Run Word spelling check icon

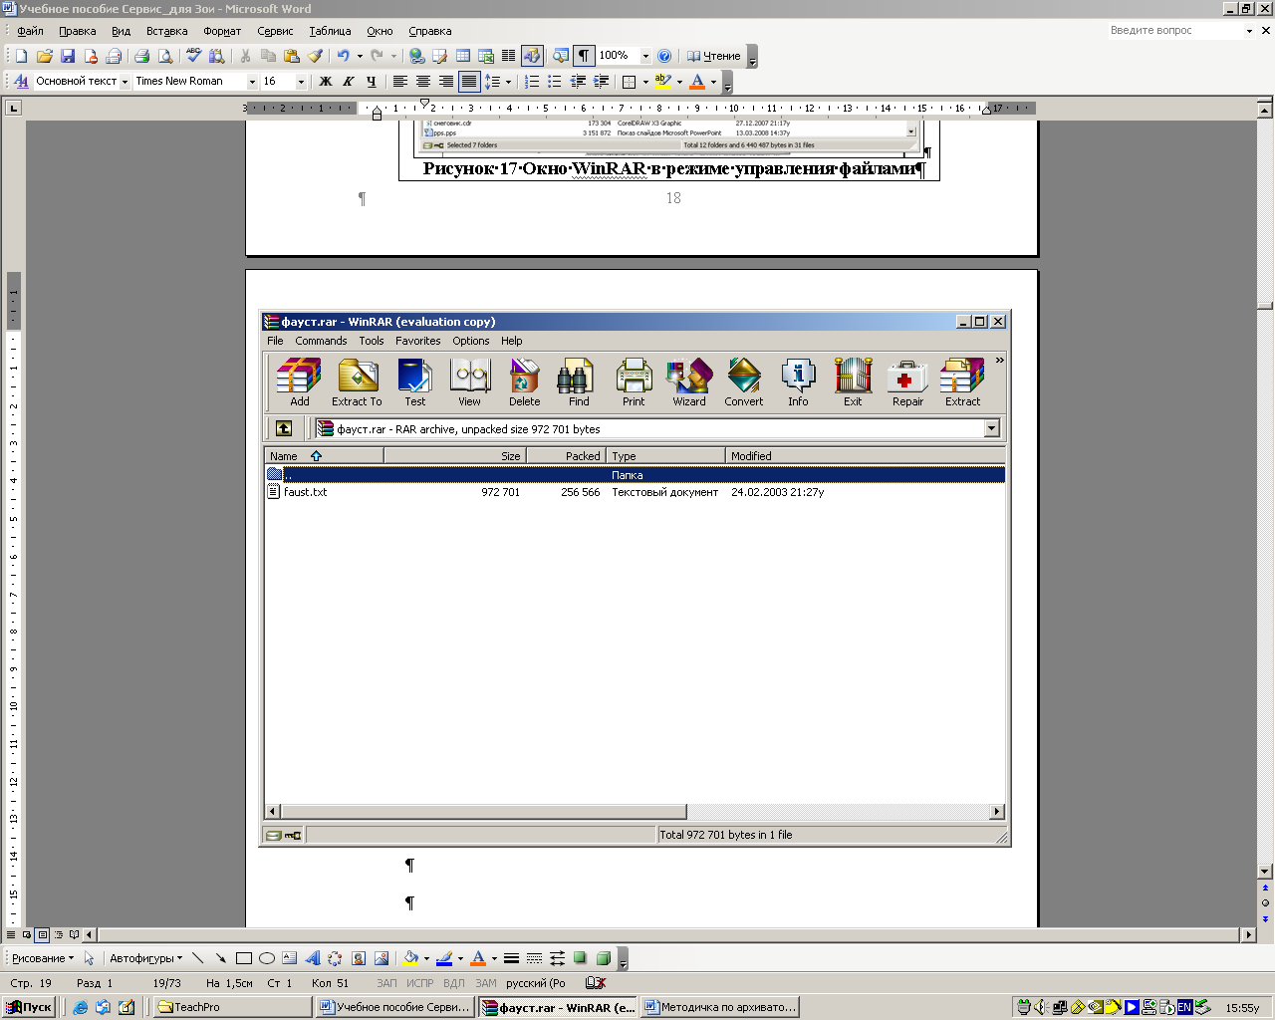point(193,56)
